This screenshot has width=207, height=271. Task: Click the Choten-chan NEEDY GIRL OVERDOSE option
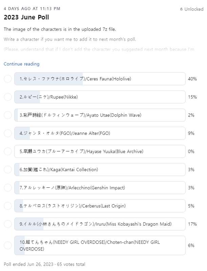(x=100, y=245)
